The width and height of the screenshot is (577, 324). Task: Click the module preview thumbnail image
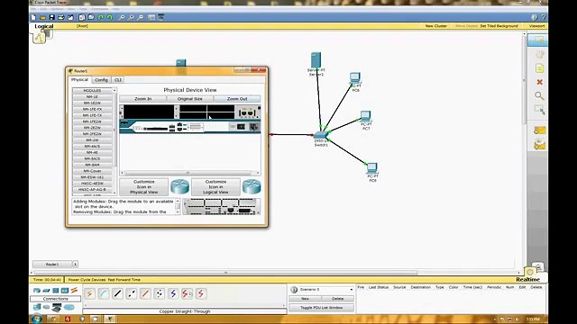click(222, 206)
